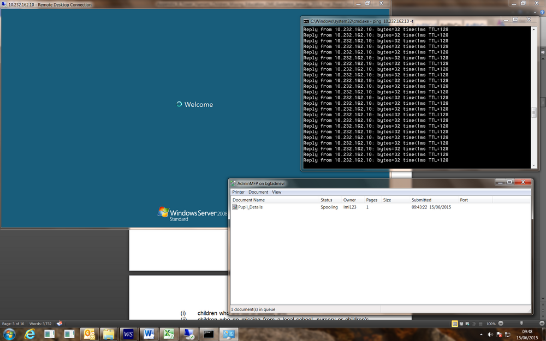Click the lmi123 owner cell
Viewport: 546px width, 341px height.
tap(349, 207)
